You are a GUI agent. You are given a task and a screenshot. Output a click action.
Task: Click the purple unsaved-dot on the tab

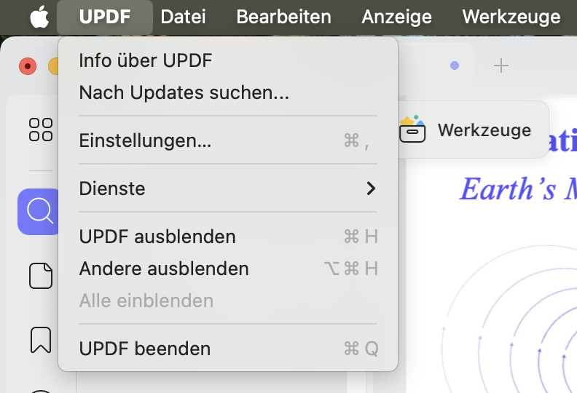click(455, 65)
